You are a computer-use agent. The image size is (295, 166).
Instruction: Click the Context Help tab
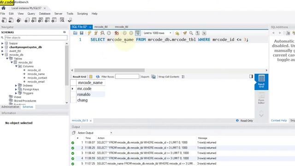[x=279, y=120]
